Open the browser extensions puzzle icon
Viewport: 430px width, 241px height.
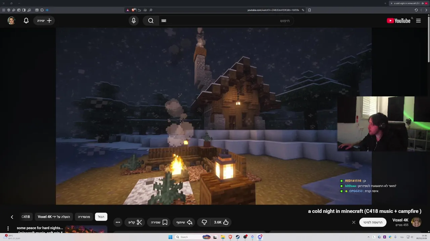42,10
